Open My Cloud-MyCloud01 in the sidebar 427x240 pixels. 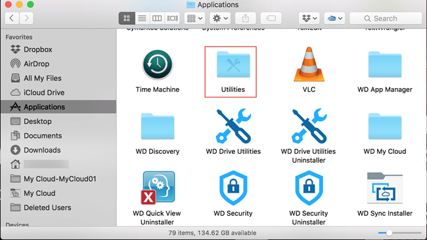(58, 179)
